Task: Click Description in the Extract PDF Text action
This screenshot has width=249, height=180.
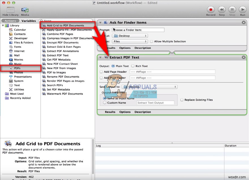Action: 142,112
